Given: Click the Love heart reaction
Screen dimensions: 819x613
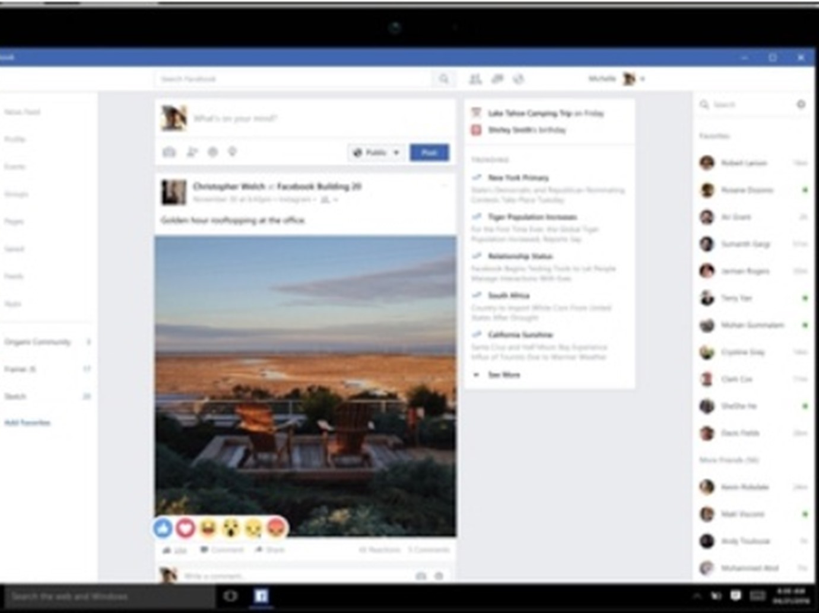Looking at the screenshot, I should (x=185, y=527).
